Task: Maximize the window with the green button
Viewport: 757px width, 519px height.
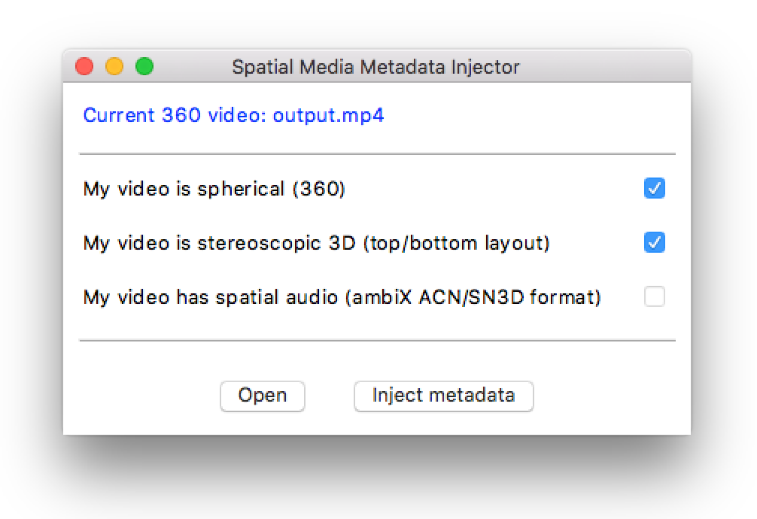Action: (x=144, y=66)
